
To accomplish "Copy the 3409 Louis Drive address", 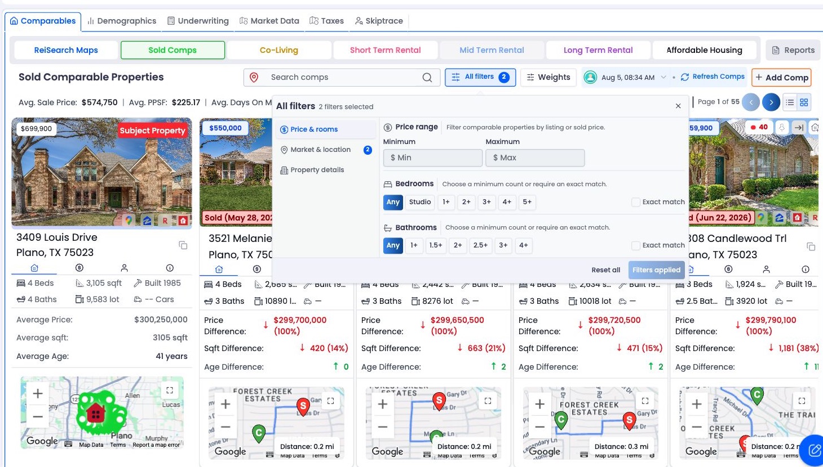I will (x=183, y=245).
